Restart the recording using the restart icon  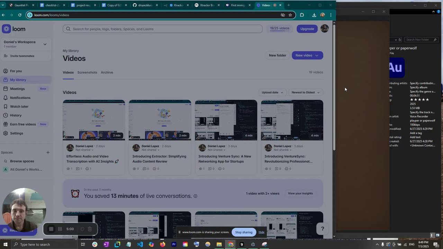click(82, 229)
